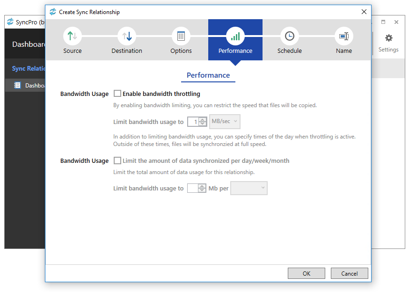The image size is (409, 292).
Task: Open the Mb per period dropdown
Action: 249,189
